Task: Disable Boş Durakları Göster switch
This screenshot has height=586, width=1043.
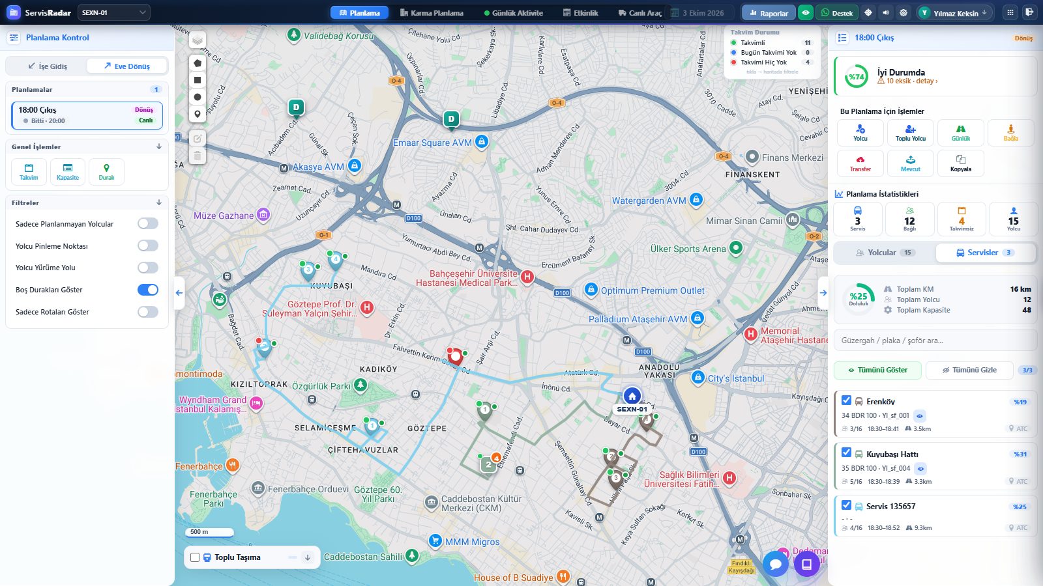Action: 148,290
